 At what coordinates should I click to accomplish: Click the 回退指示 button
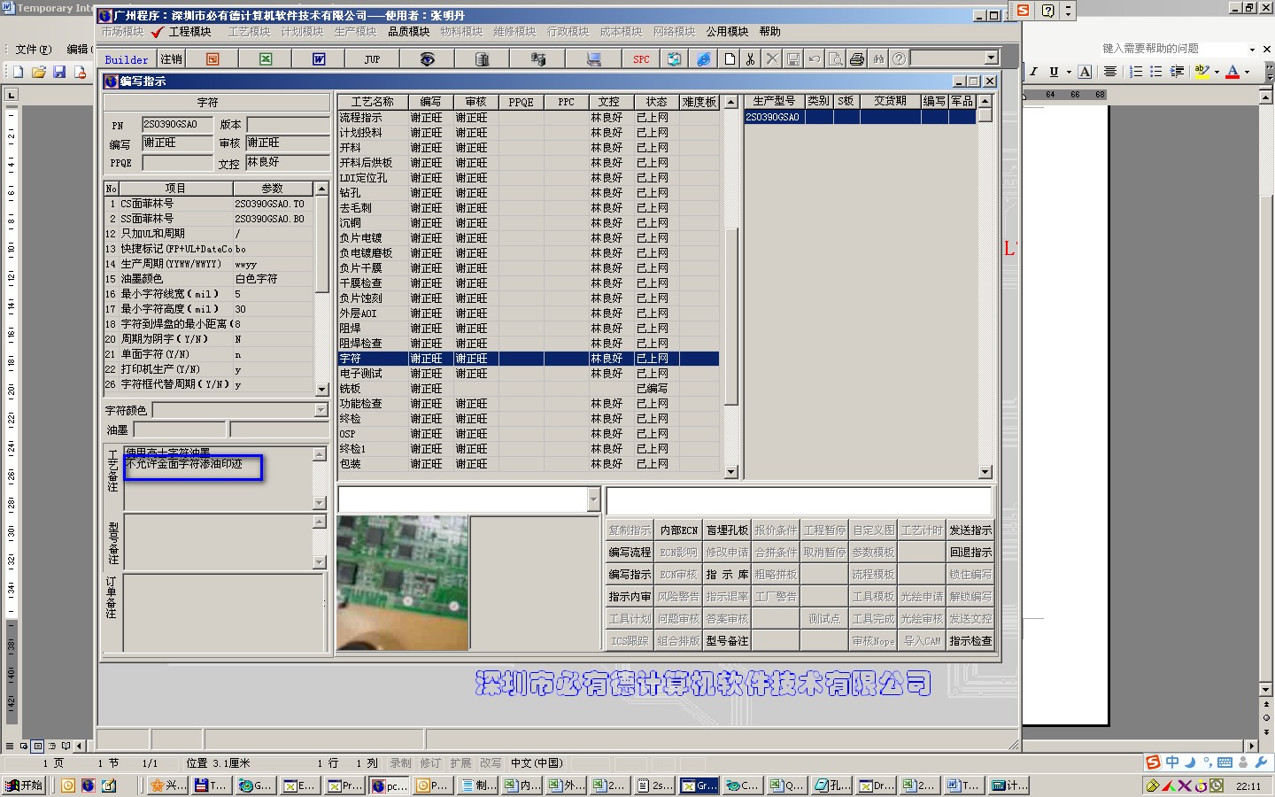(x=970, y=553)
